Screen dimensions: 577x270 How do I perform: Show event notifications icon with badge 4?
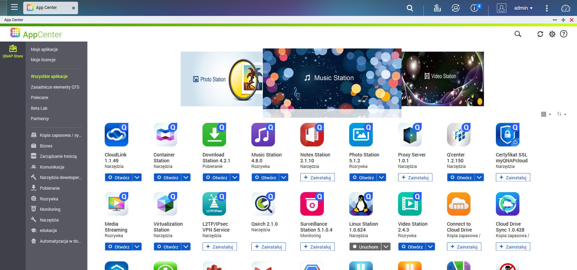pos(475,8)
